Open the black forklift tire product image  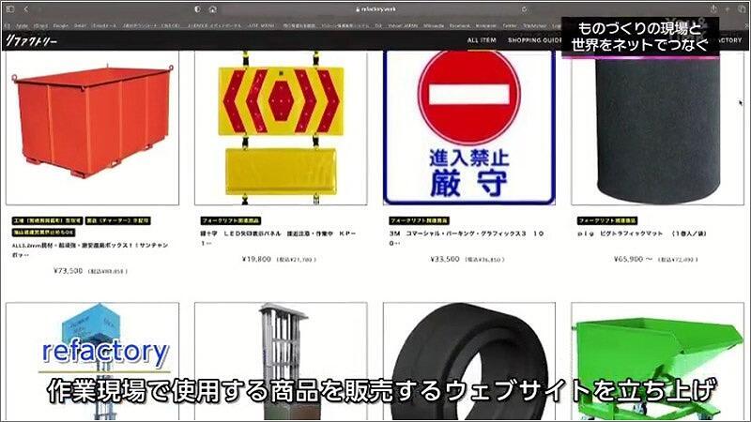[469, 361]
